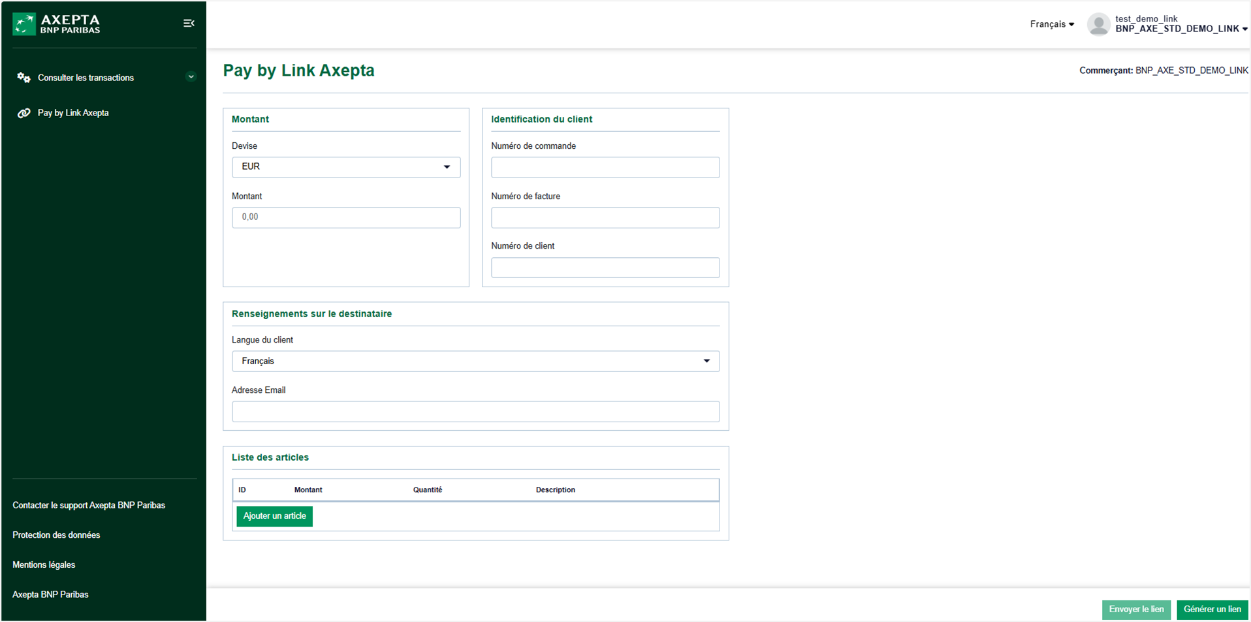Expand the Consulter les transactions chevron
Screen dimensions: 1251x622
coord(191,77)
